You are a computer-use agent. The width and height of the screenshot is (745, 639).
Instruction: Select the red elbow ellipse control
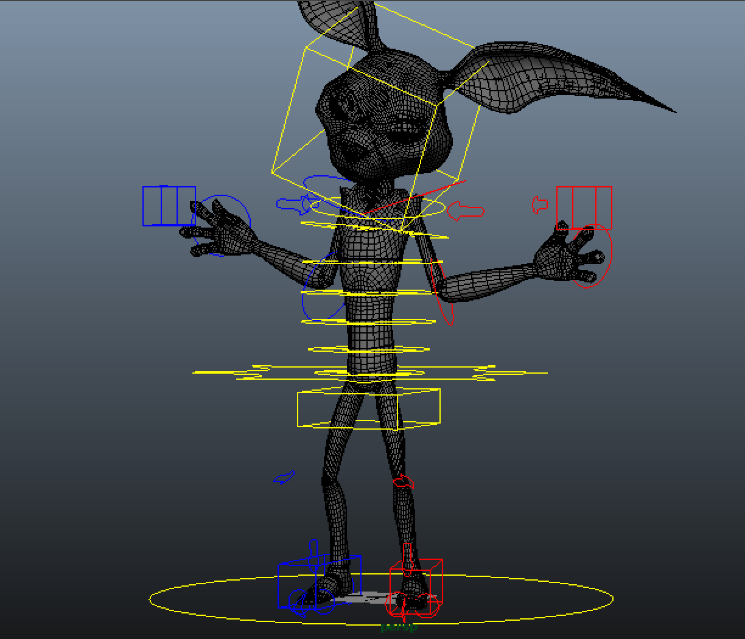[441, 292]
